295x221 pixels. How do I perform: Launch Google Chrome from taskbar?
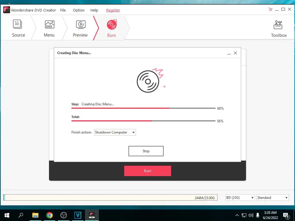(50, 215)
